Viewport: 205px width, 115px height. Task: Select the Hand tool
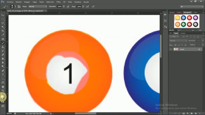point(3,87)
